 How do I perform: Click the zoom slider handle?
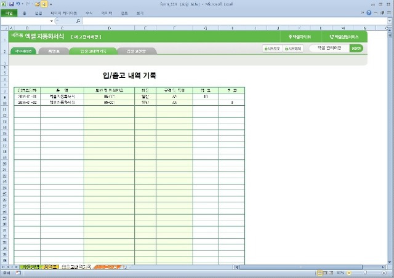(365, 273)
